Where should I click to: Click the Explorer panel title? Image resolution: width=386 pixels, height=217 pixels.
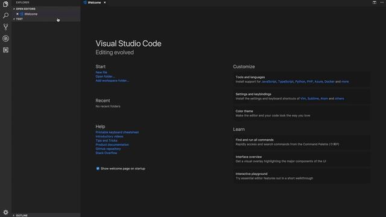[x=22, y=2]
